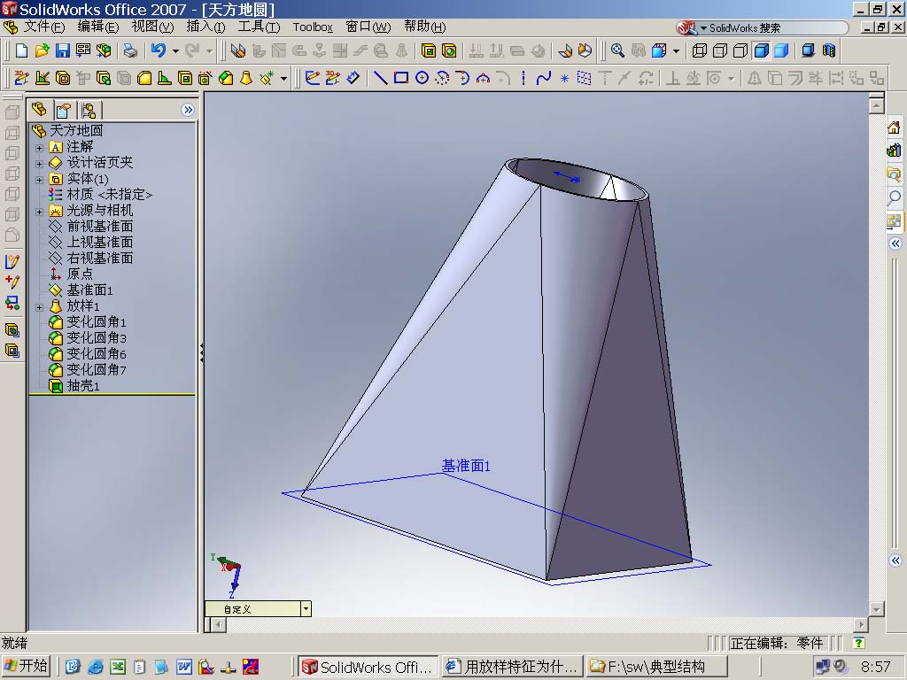Switch to Hidden Lines Visible display
The height and width of the screenshot is (680, 907).
click(x=720, y=50)
